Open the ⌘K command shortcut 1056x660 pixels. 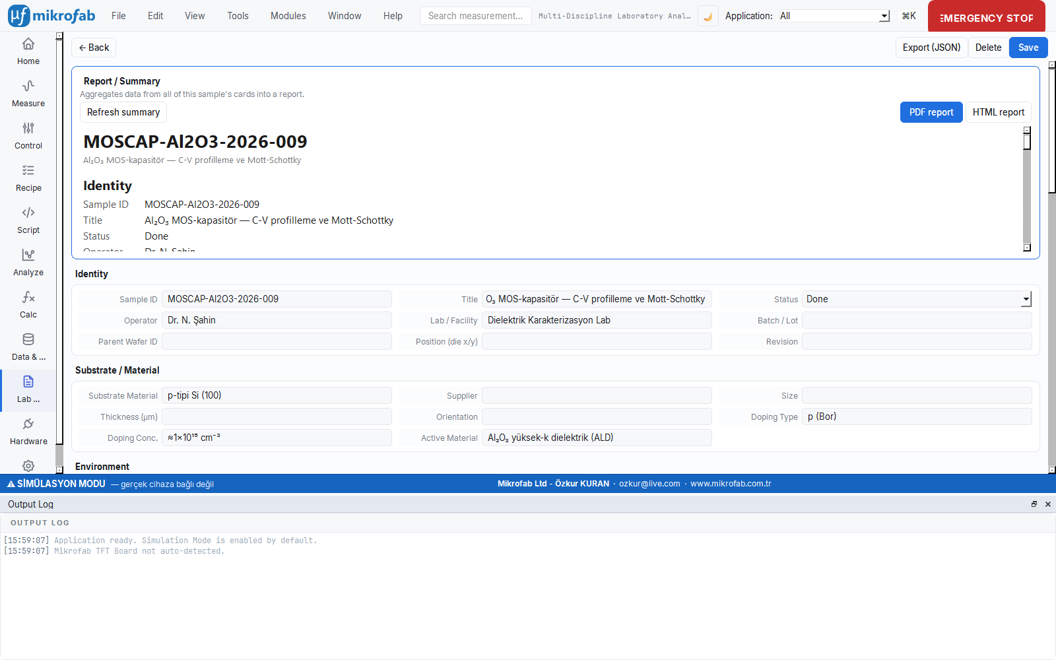coord(909,16)
